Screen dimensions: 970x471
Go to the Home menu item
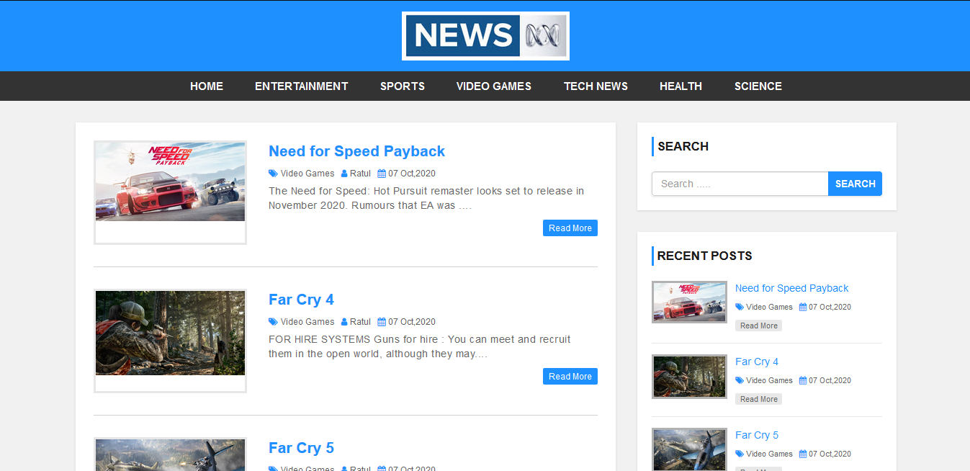coord(207,86)
